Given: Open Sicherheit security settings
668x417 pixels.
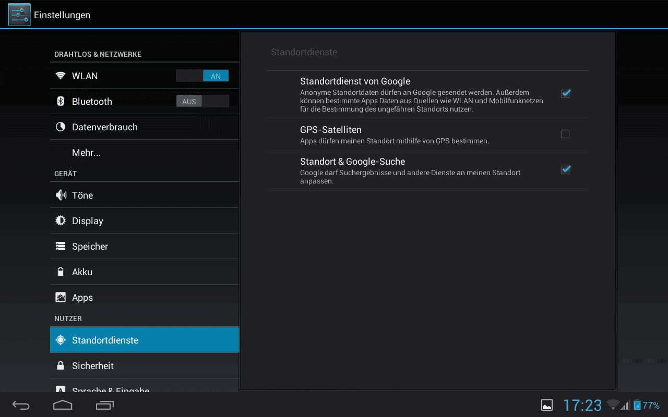Looking at the screenshot, I should pyautogui.click(x=145, y=366).
